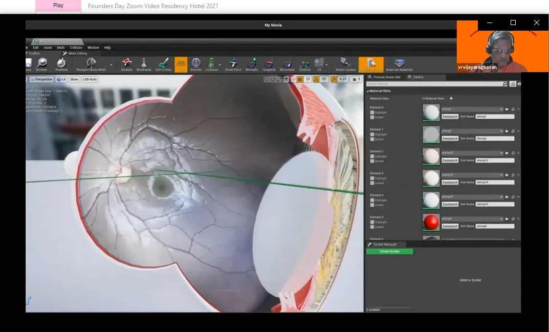
Task: Switch to the Mesh Editing tab
Action: pyautogui.click(x=75, y=54)
